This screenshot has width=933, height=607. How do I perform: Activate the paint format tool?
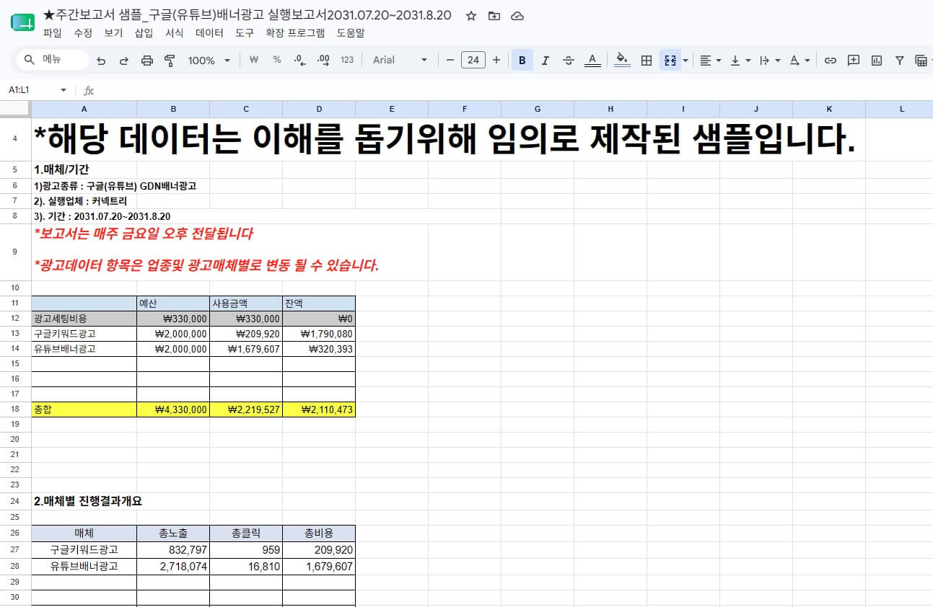[170, 61]
